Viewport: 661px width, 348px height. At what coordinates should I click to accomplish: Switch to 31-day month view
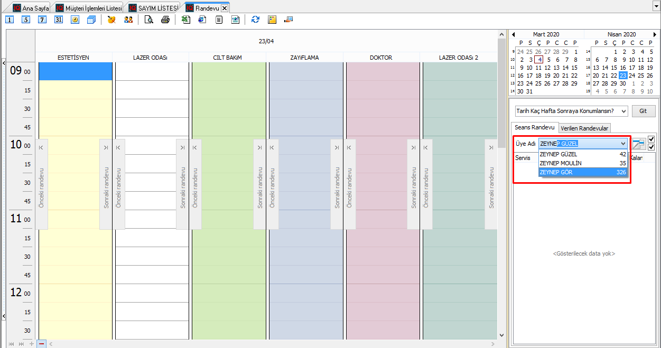[59, 20]
